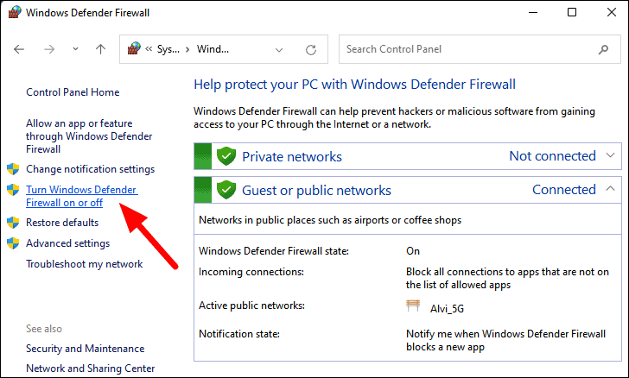Minimize the Windows Defender Firewall window
This screenshot has width=629, height=378.
(x=533, y=12)
